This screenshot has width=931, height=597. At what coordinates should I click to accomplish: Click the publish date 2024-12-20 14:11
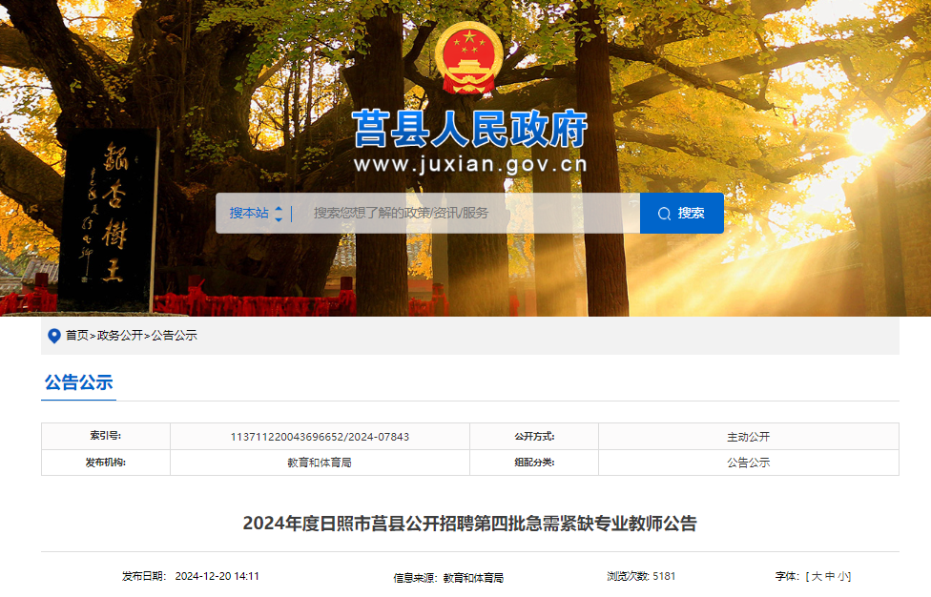click(217, 577)
